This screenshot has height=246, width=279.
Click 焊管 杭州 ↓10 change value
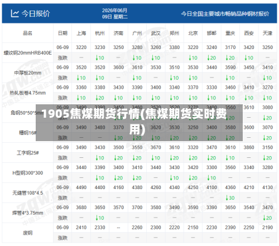click(100, 218)
